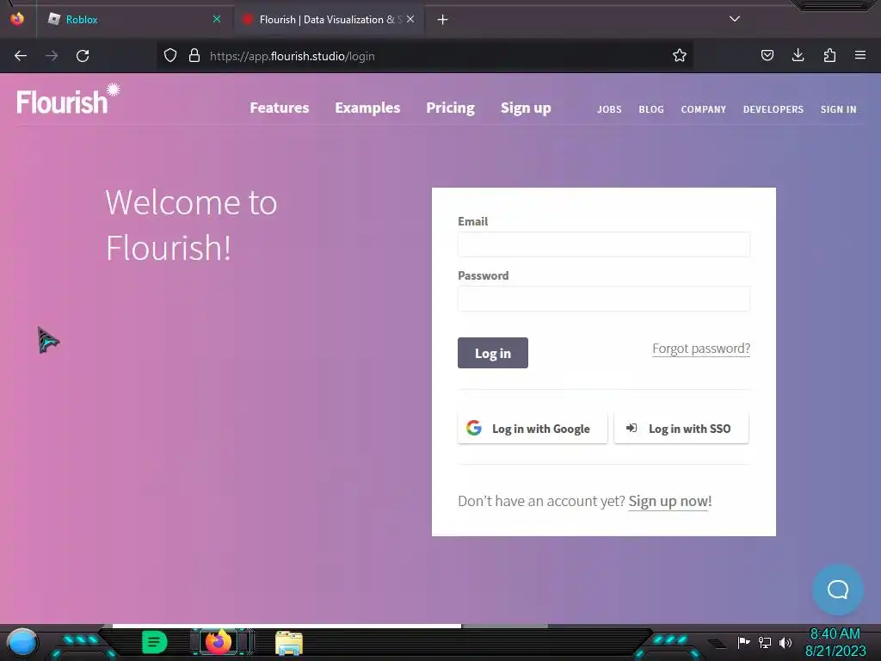Open the BLOG link
This screenshot has width=881, height=661.
click(x=651, y=109)
